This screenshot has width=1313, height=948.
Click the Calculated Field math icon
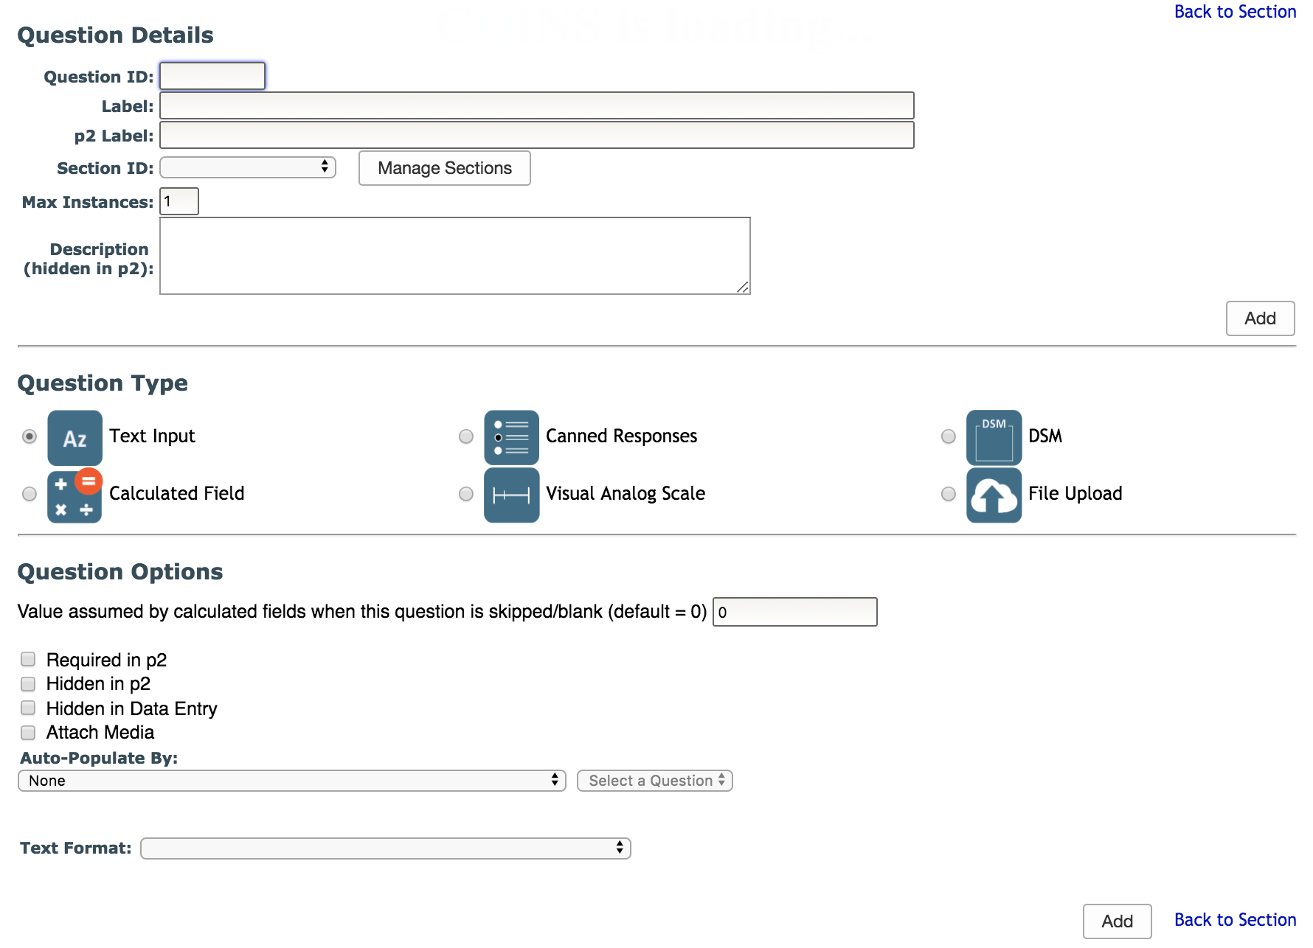pyautogui.click(x=75, y=495)
